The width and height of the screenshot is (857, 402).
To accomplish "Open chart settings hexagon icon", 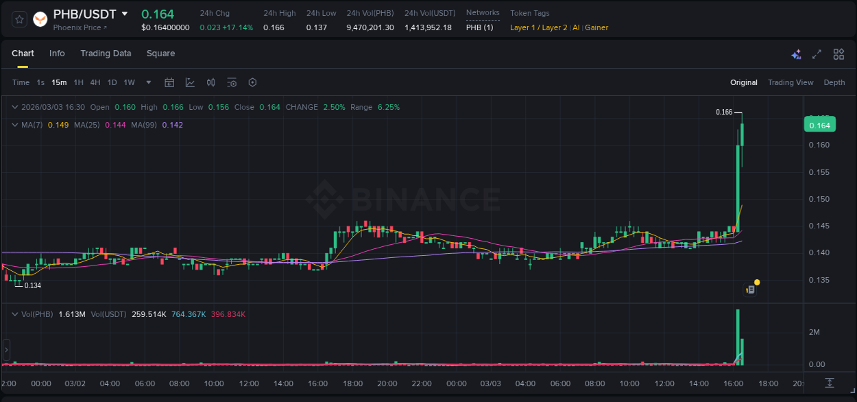I will tap(252, 82).
